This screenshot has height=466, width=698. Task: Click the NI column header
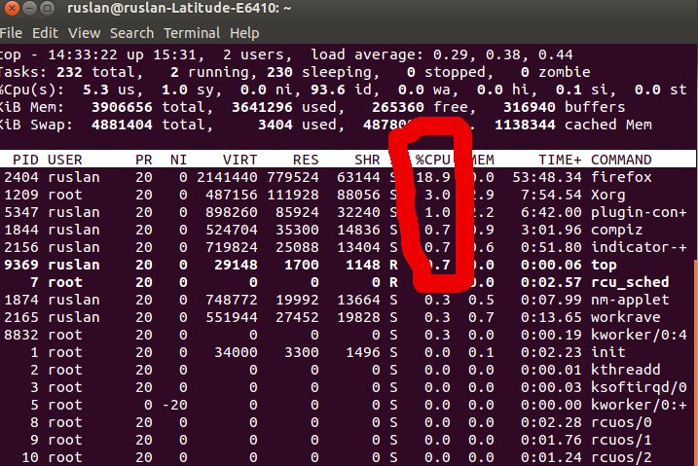178,160
